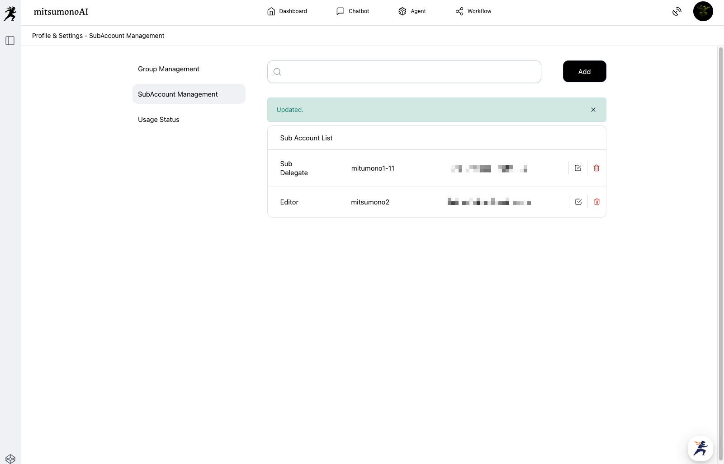The image size is (724, 464).
Task: Click the satellite broadcast icon in header
Action: coord(677,12)
